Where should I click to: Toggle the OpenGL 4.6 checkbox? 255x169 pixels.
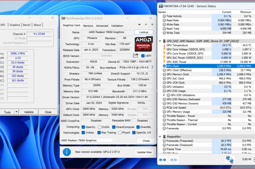pos(134,133)
